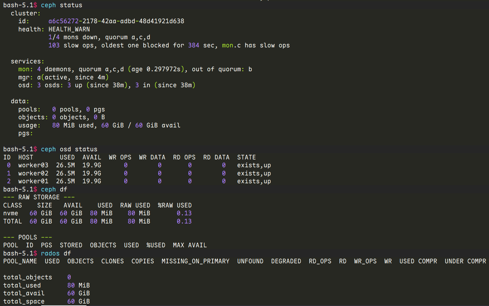Click the MISSING_ON_PRIMARY column header
489x306 pixels.
coord(195,261)
